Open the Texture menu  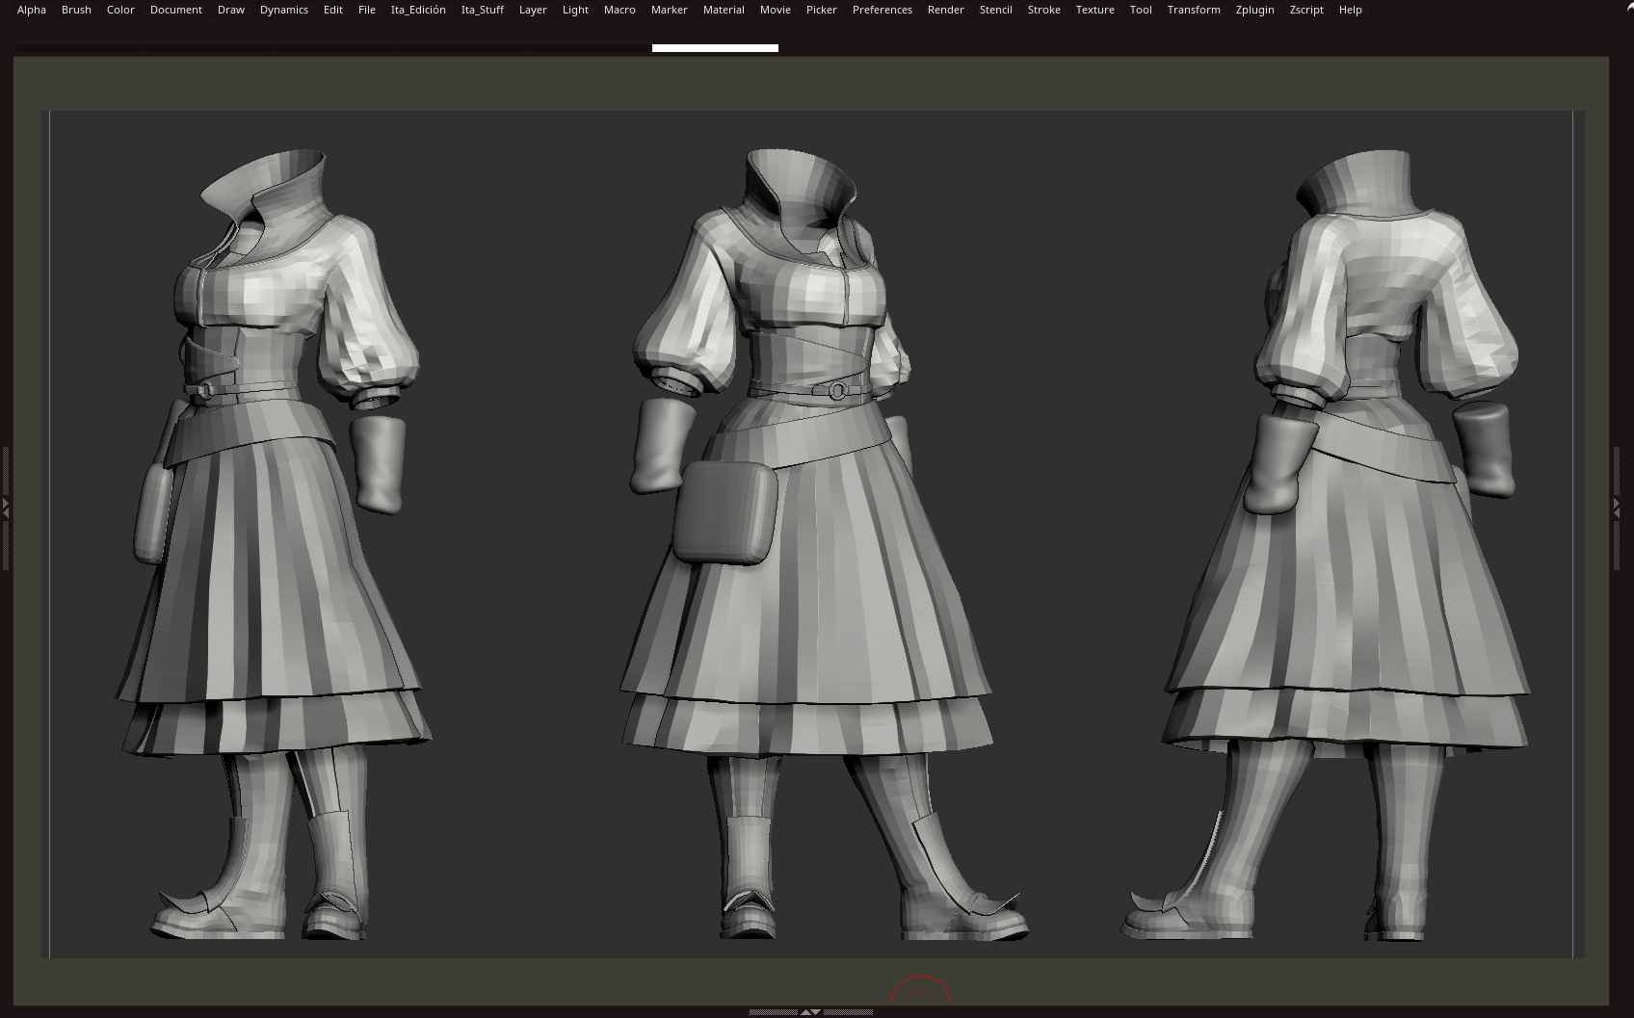pos(1095,10)
